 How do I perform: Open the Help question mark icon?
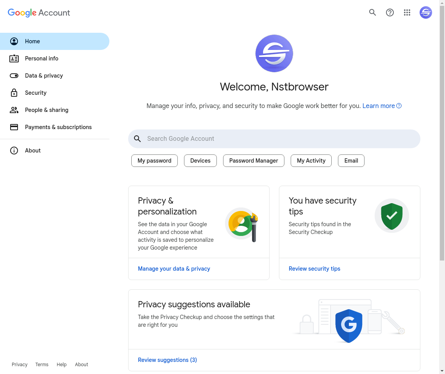coord(390,12)
